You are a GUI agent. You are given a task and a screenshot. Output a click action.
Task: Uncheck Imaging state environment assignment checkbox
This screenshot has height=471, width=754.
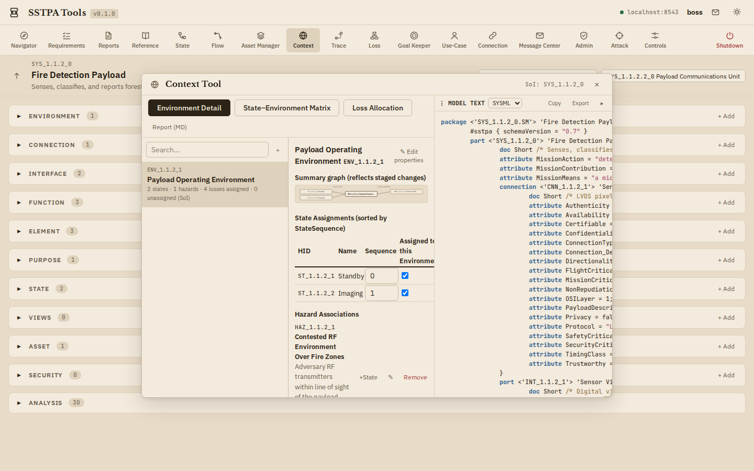(x=405, y=293)
